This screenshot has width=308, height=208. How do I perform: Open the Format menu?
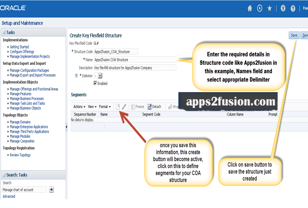pyautogui.click(x=105, y=107)
